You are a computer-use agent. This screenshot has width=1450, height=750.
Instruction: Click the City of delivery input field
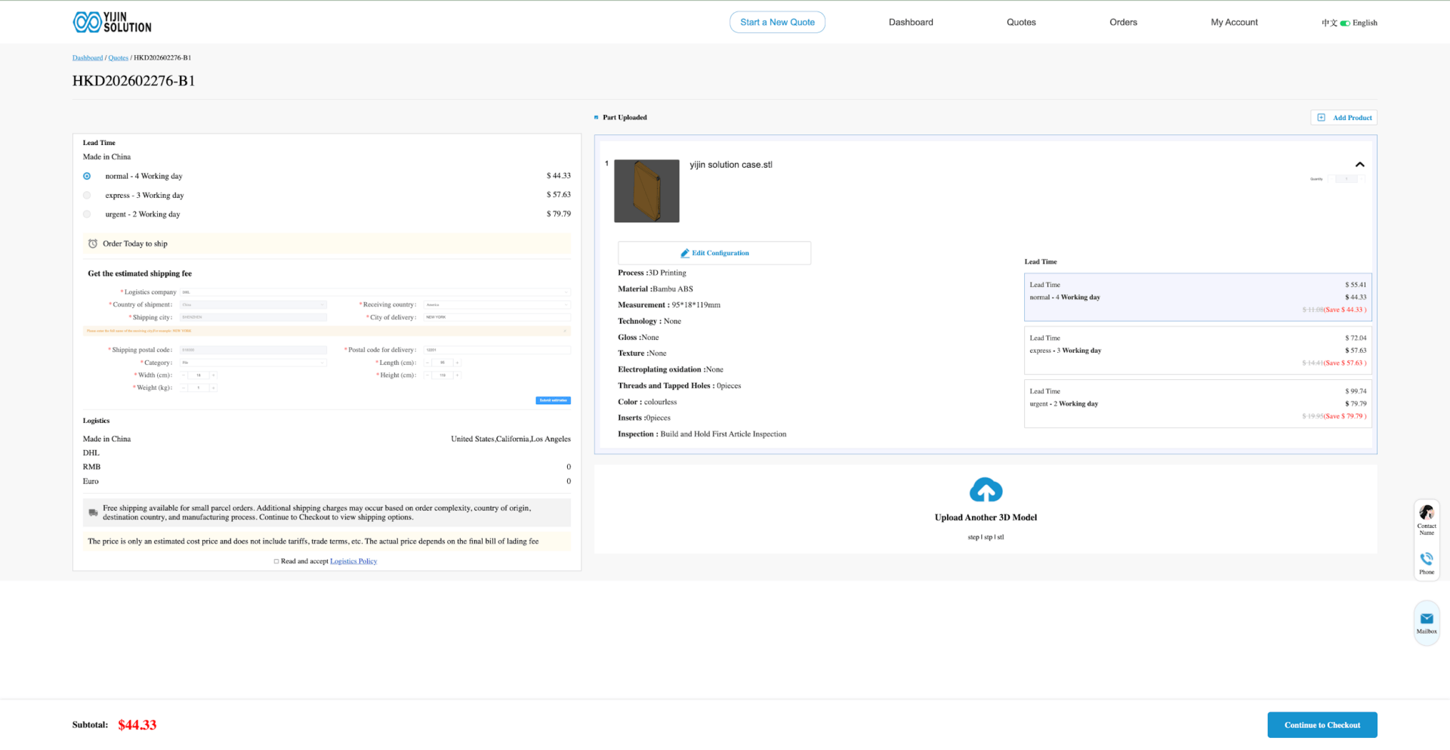pos(496,317)
